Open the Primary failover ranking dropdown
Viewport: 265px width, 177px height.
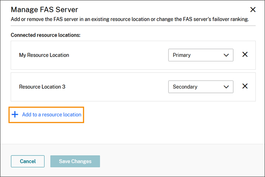200,55
